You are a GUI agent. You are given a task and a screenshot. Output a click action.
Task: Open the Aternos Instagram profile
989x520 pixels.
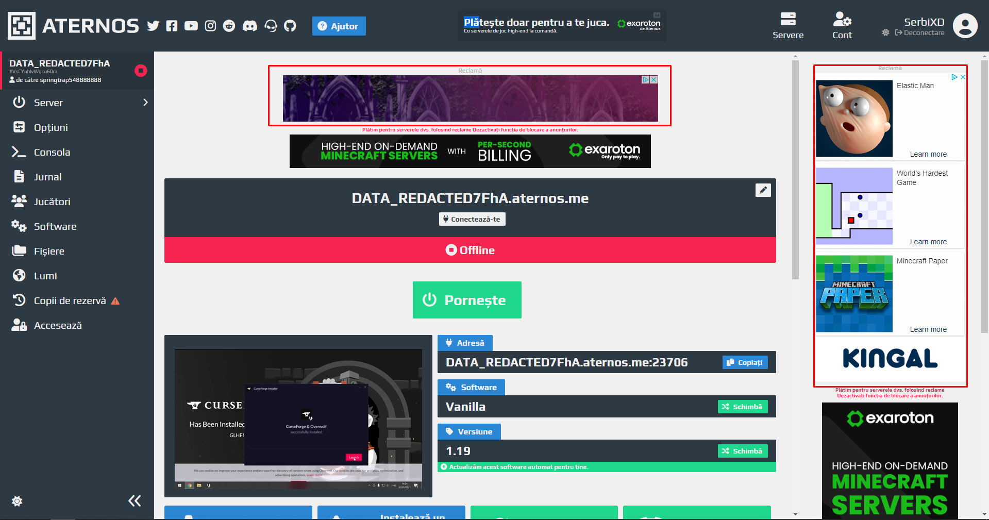point(210,26)
